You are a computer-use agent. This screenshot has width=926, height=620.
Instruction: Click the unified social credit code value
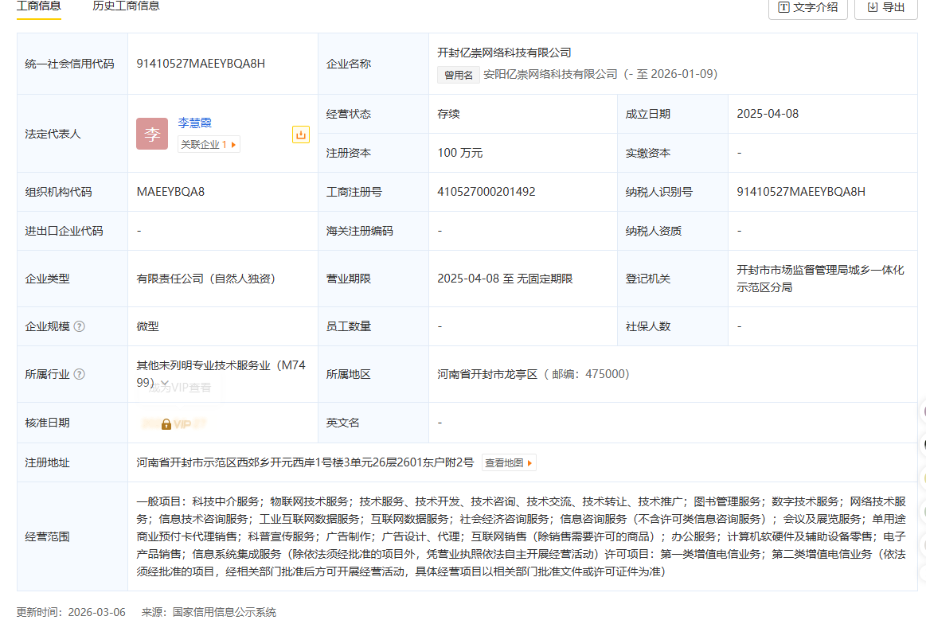click(x=201, y=64)
